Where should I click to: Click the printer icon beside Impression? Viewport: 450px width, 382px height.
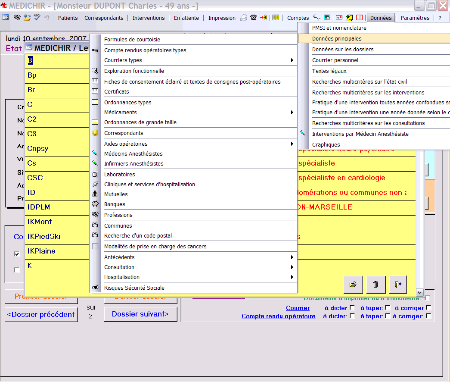244,18
